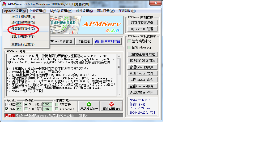Click the SSL port field showing 443
Image resolution: width=255 pixels, height=143 pixels.
[19, 109]
